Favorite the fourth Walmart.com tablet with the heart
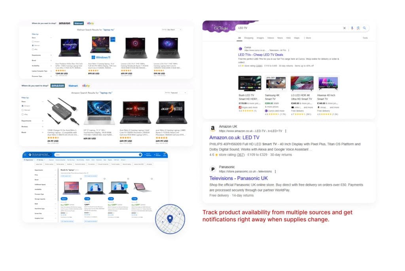The image size is (405, 271). 151,179
